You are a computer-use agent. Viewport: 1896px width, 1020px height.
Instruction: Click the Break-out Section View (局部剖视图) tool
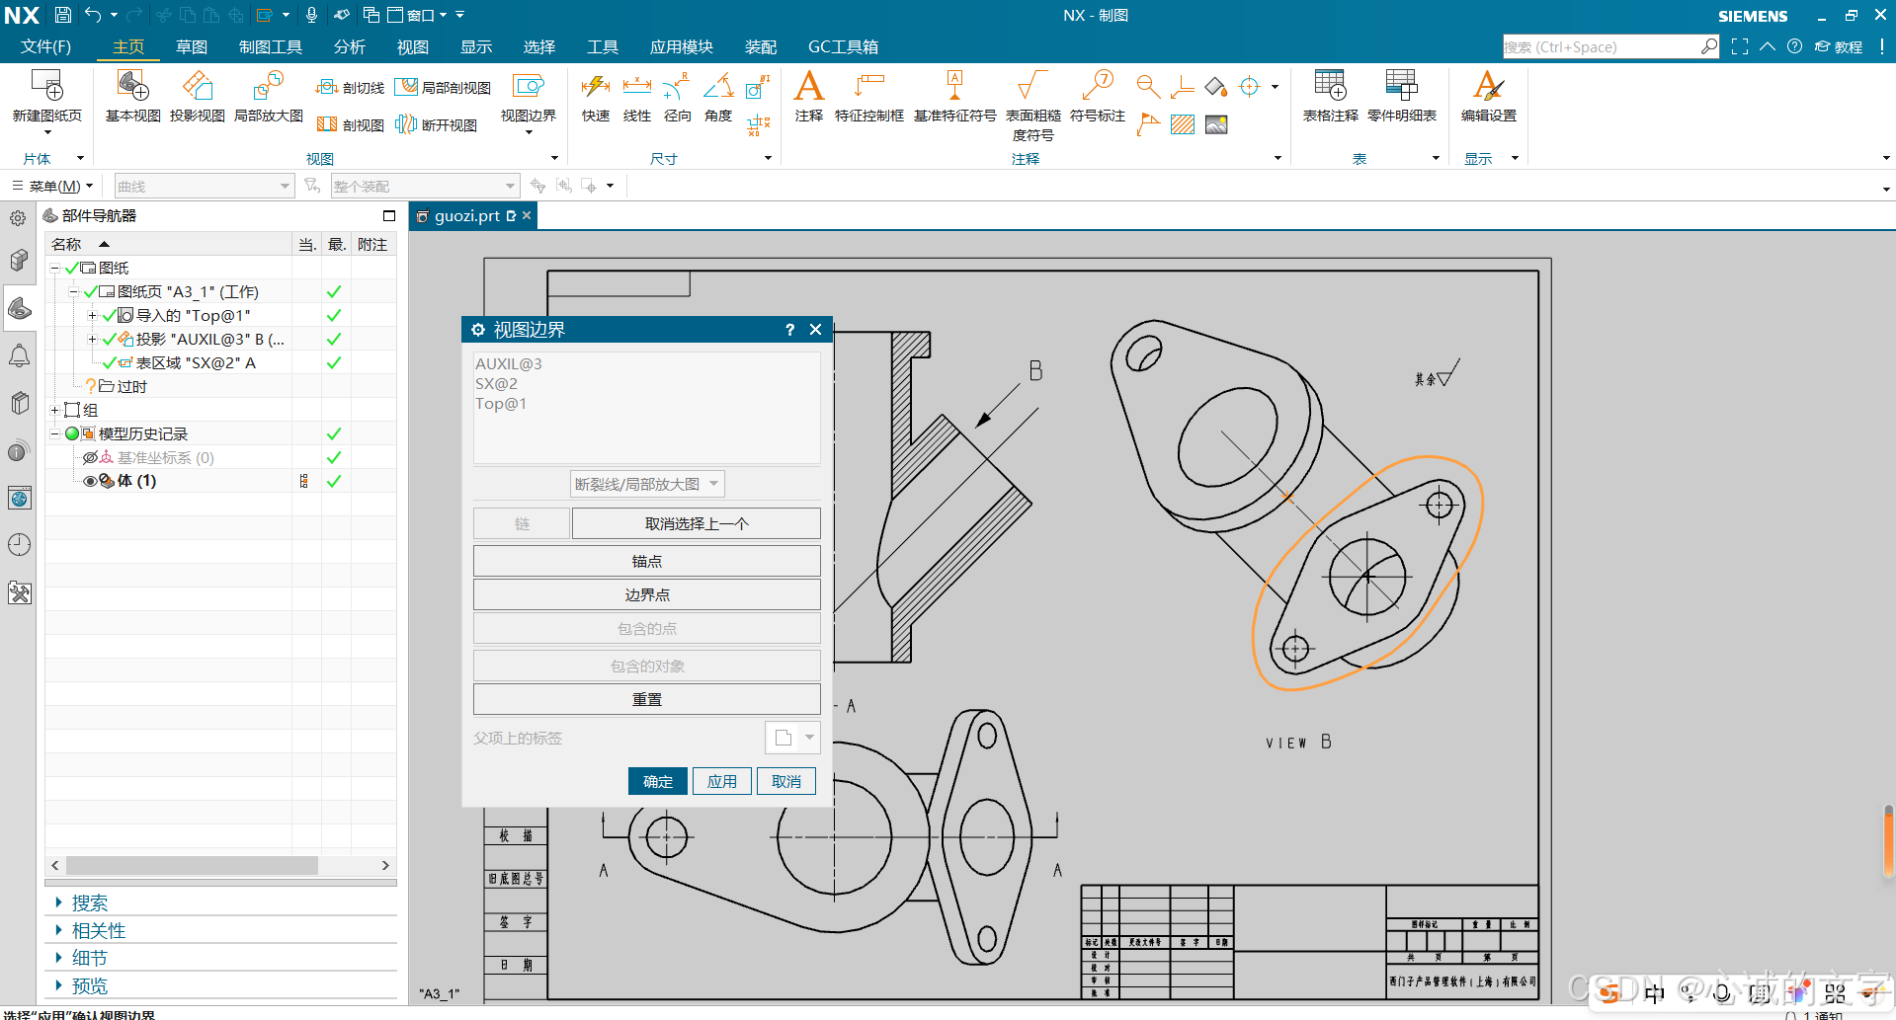point(443,88)
